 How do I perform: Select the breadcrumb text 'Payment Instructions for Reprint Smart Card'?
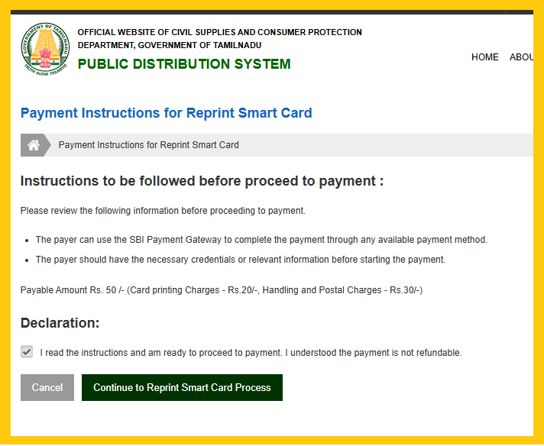point(148,145)
